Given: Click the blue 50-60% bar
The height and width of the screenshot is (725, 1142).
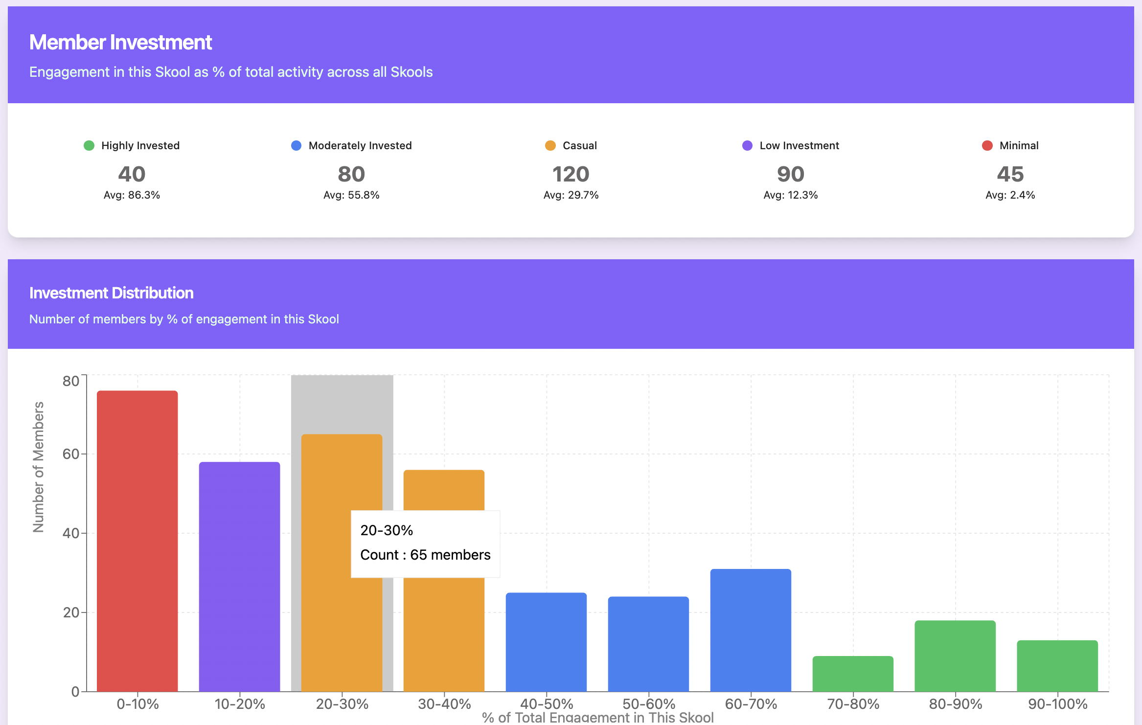Looking at the screenshot, I should (648, 644).
